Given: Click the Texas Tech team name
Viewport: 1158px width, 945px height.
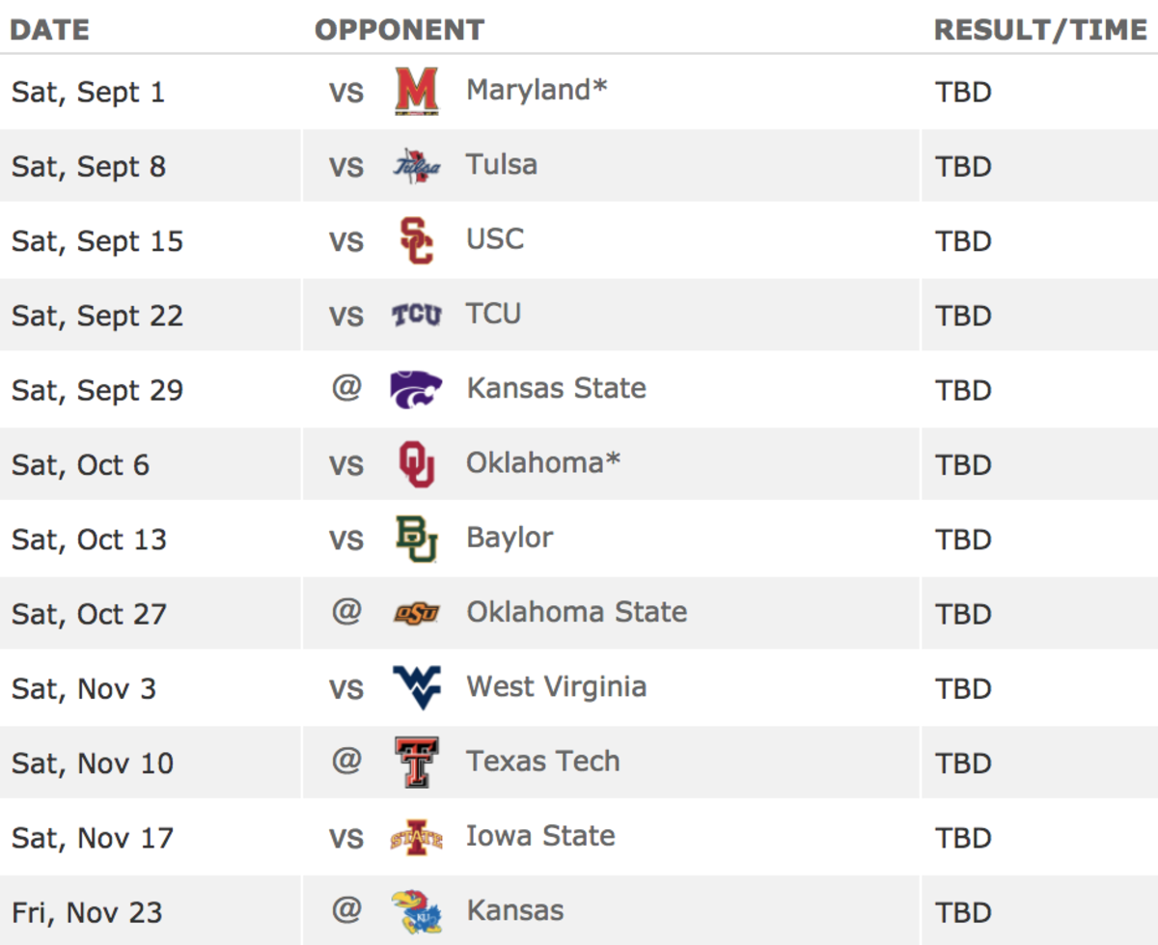Looking at the screenshot, I should (x=543, y=761).
